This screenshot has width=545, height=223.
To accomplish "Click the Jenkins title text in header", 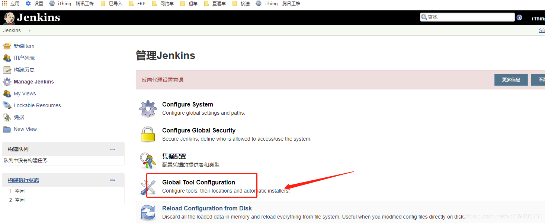I will click(x=38, y=18).
